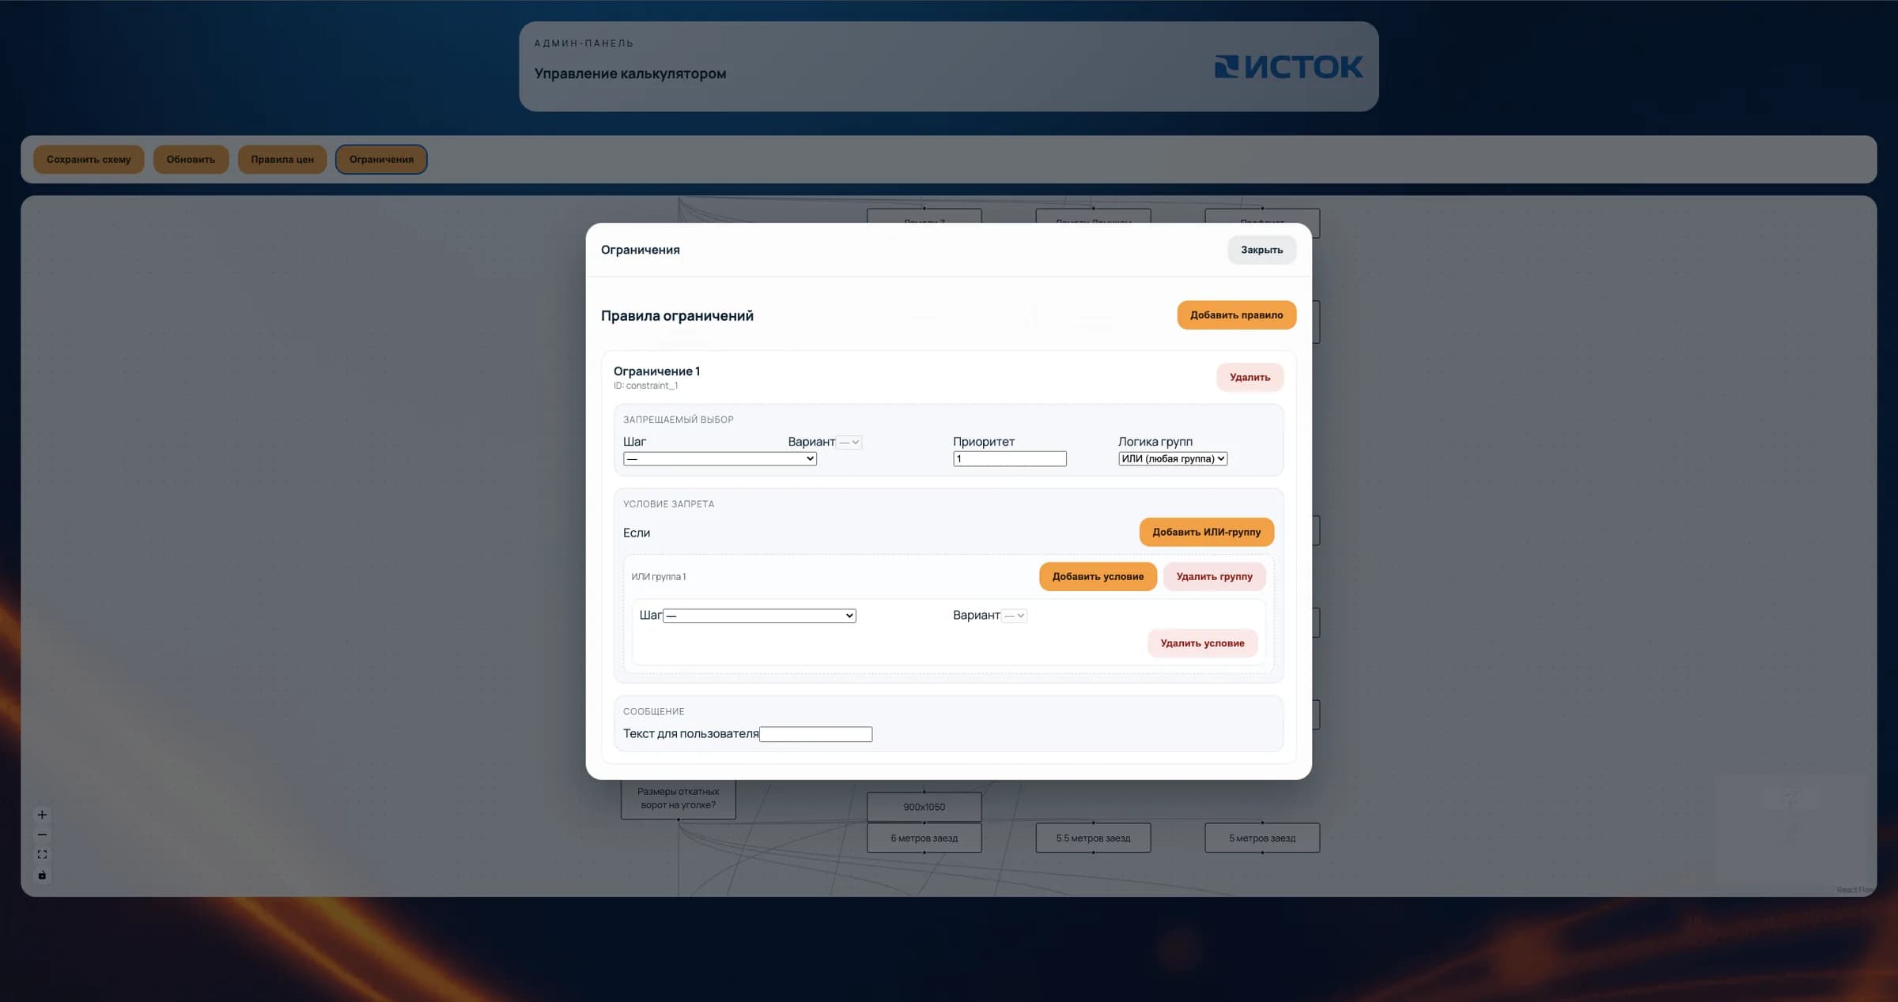The image size is (1898, 1002).
Task: Open the Вариант dropdown in ИЛИ группа 1
Action: [x=1014, y=616]
